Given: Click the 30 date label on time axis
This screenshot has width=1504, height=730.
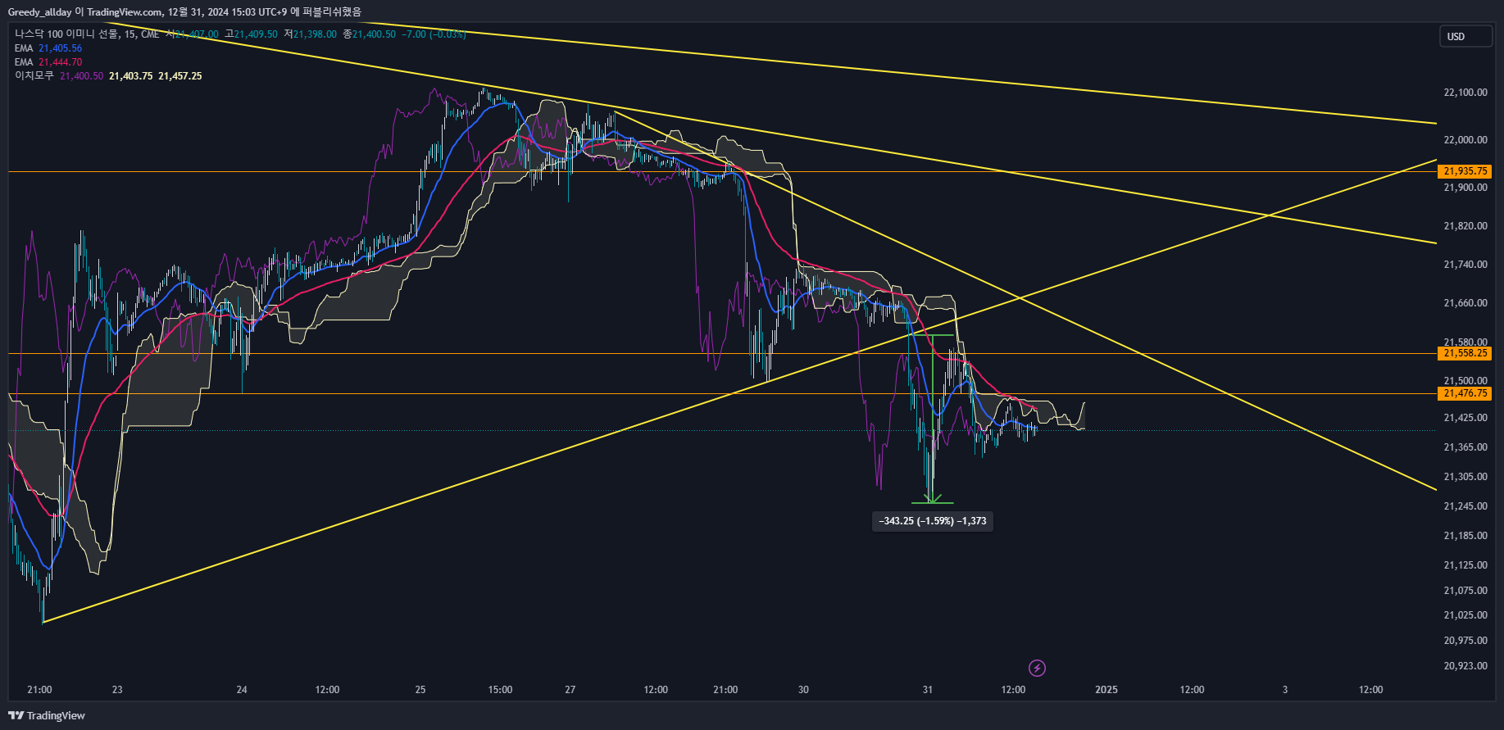Looking at the screenshot, I should click(803, 690).
